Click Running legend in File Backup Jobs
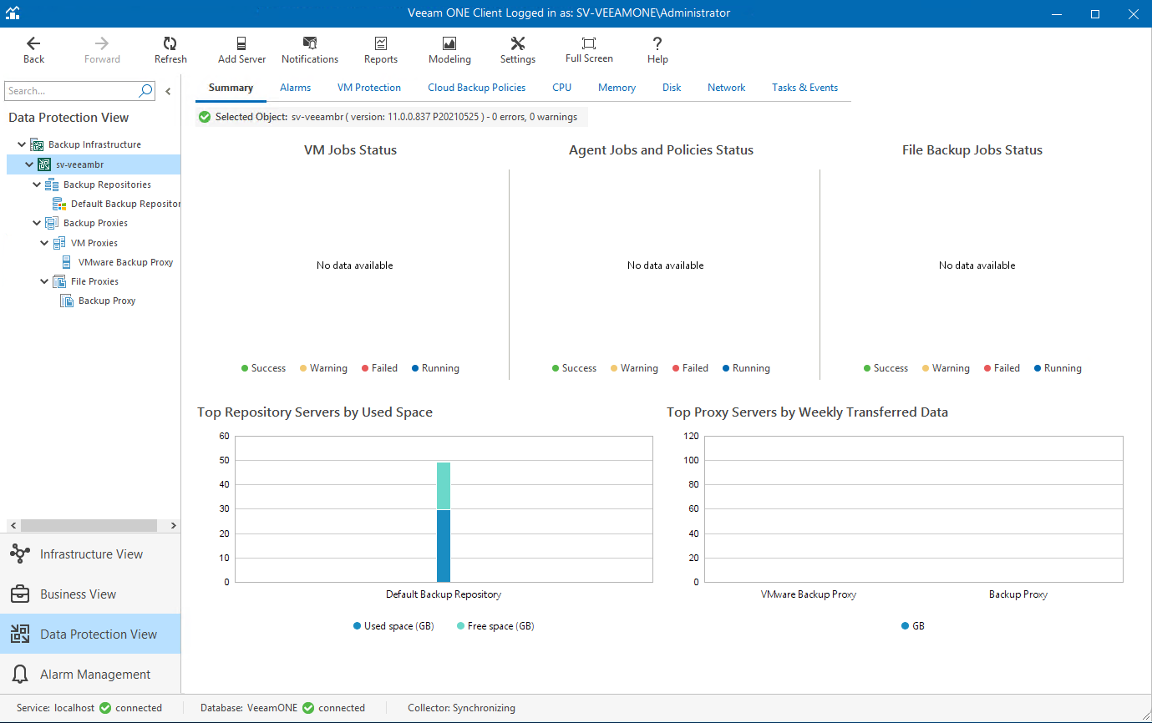 point(1058,368)
